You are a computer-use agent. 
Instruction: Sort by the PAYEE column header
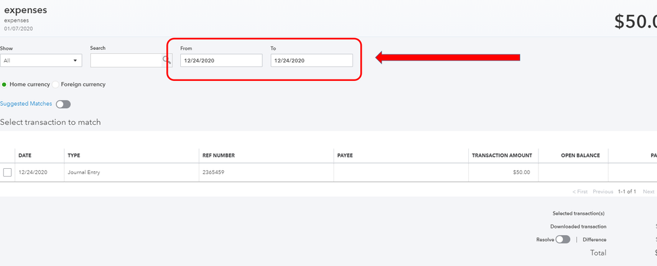point(345,155)
